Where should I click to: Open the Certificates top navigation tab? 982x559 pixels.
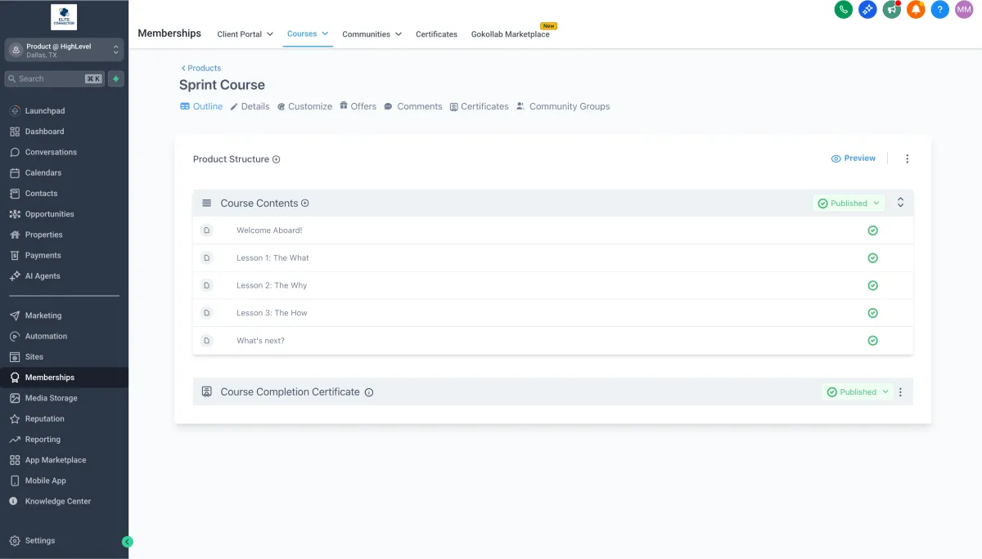click(x=436, y=34)
